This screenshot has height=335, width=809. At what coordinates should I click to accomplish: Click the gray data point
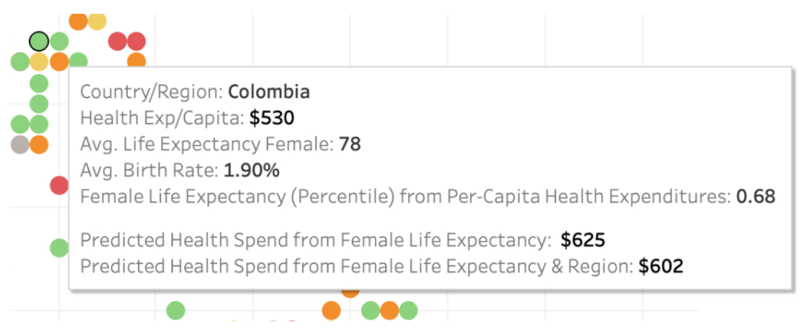(20, 144)
